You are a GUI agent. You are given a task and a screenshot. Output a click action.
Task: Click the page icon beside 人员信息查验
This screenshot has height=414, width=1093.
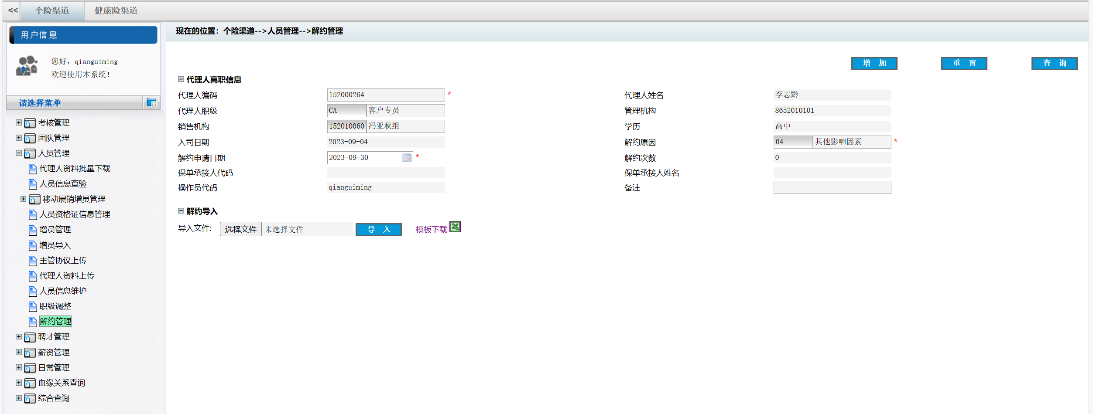pyautogui.click(x=33, y=184)
